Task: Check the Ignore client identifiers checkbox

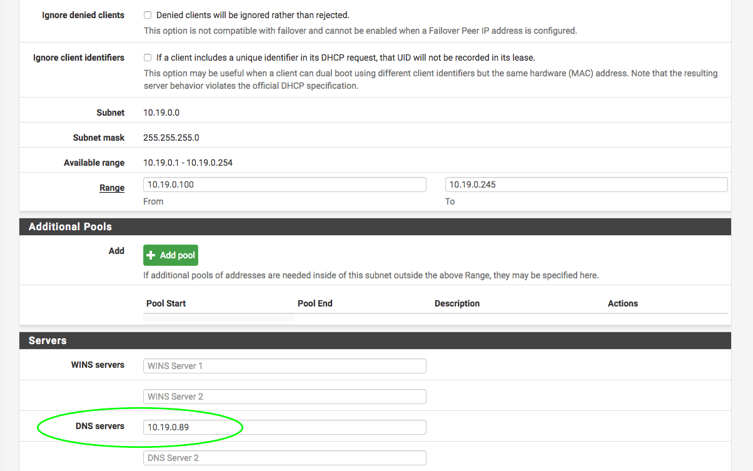Action: 148,58
